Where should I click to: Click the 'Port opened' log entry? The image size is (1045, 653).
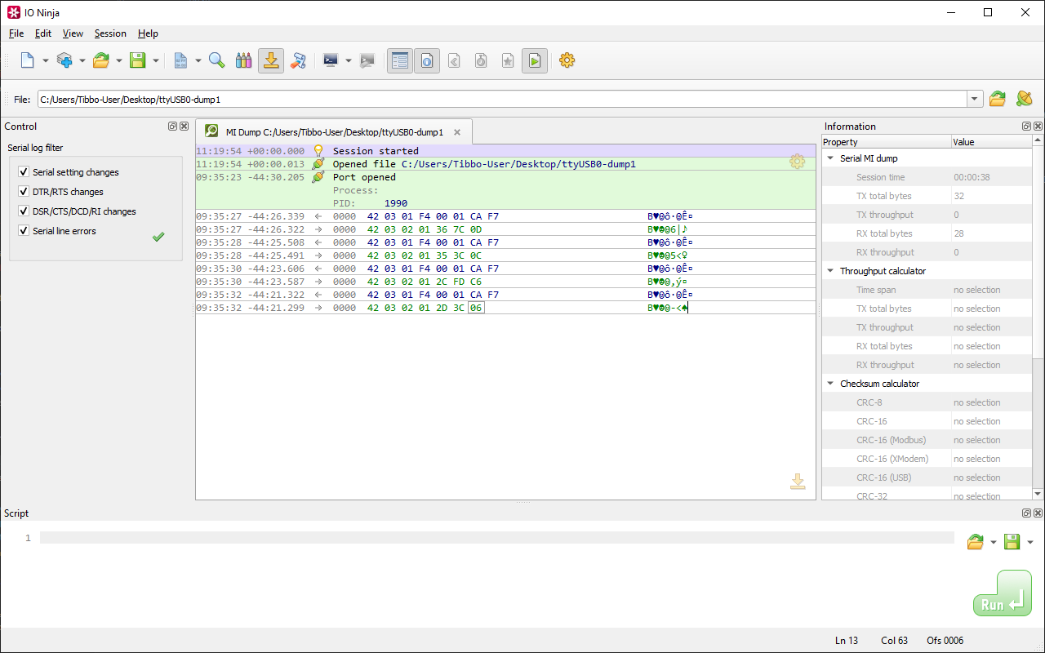coord(364,177)
